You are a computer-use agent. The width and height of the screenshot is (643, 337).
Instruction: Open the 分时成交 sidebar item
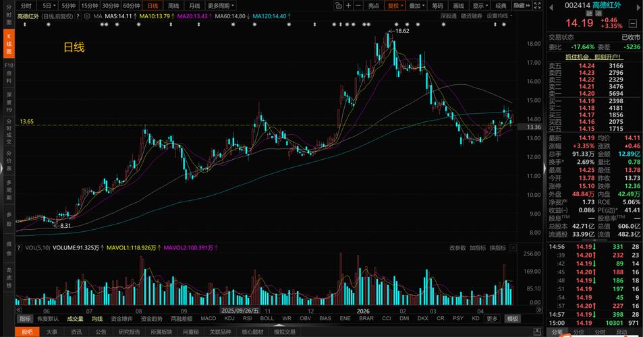tap(9, 131)
